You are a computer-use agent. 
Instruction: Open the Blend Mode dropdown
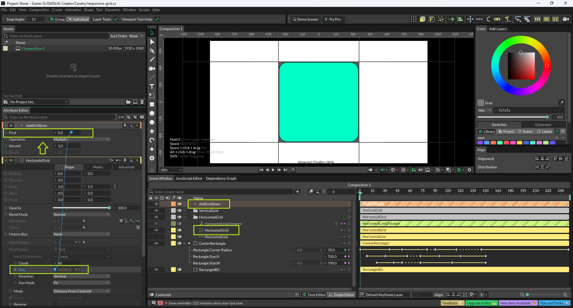coord(81,215)
